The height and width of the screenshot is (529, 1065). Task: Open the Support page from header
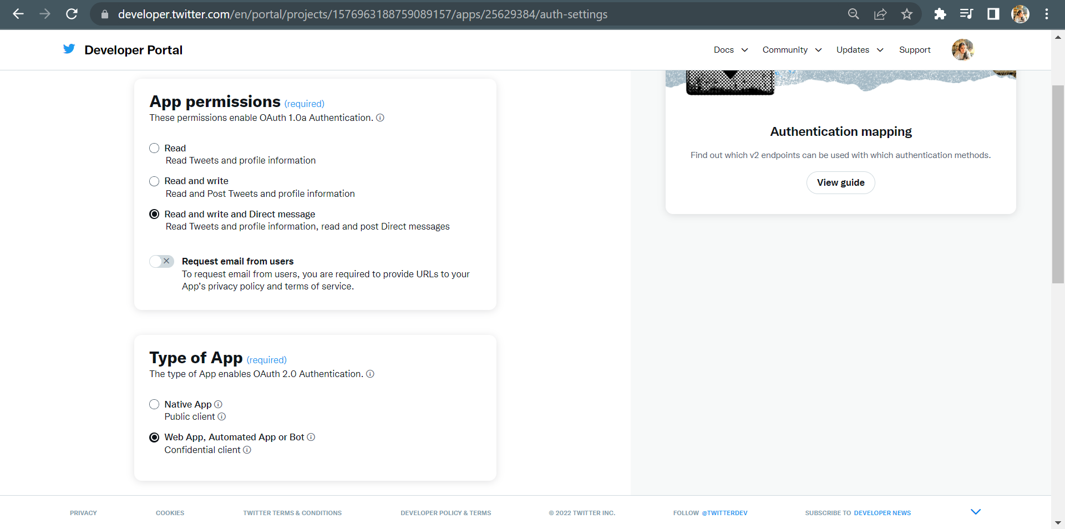915,50
